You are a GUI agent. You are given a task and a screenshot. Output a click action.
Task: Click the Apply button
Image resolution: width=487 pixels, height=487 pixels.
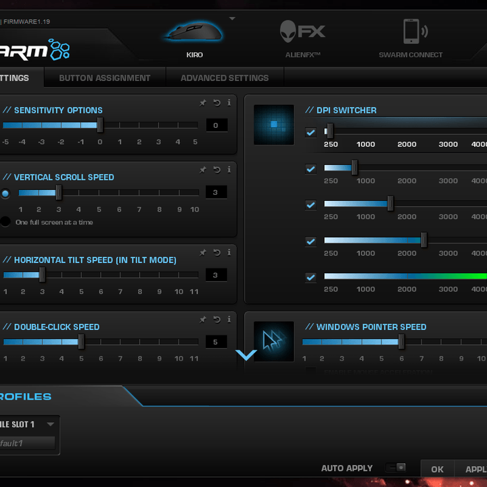click(x=471, y=469)
